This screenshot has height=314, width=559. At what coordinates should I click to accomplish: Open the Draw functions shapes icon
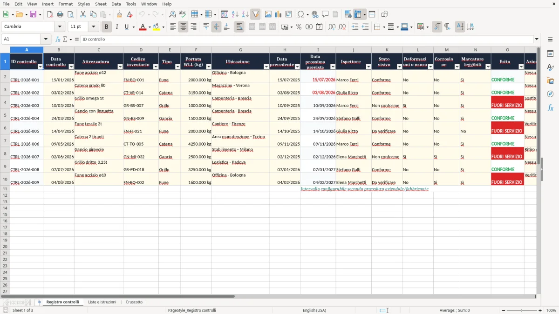(385, 14)
